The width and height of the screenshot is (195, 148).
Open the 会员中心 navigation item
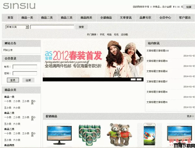pos(165,17)
